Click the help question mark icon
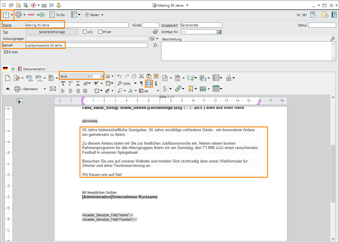 (334, 15)
